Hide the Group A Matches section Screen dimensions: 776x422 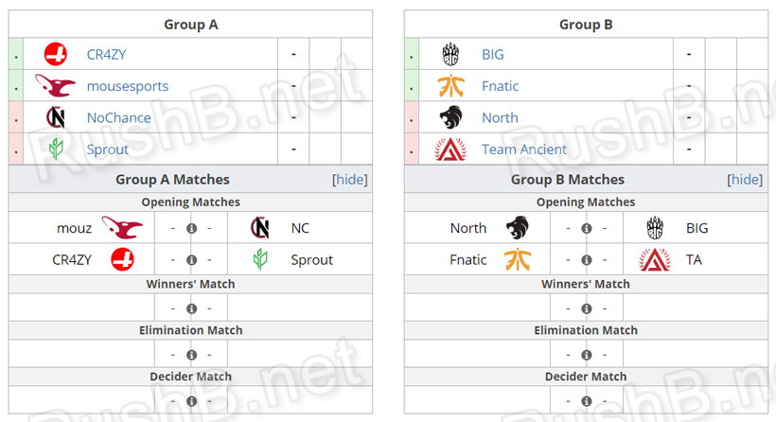click(x=349, y=180)
